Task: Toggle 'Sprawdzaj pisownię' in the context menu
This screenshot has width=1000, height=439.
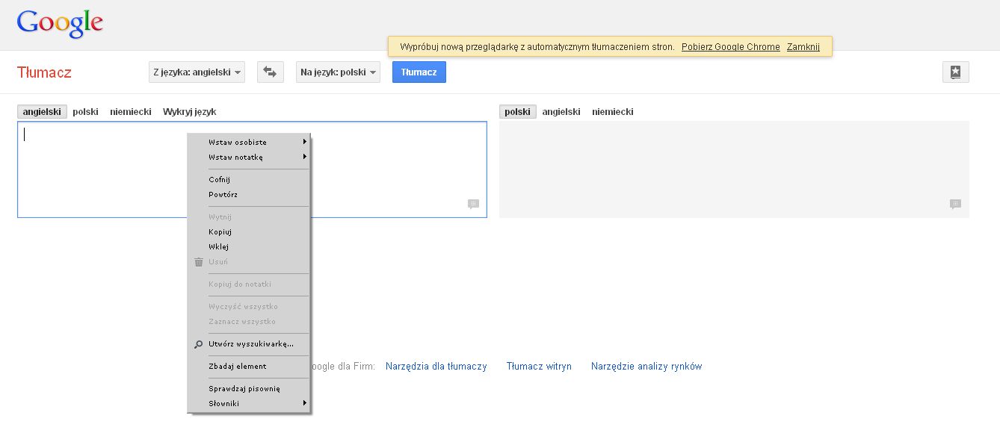Action: pos(249,389)
